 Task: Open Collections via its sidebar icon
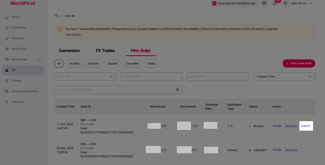coord(7,28)
